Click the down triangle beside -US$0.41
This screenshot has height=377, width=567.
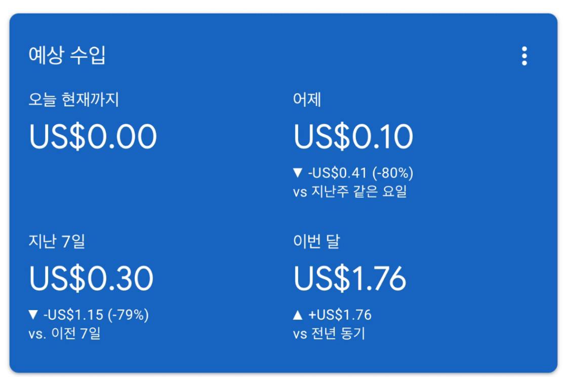point(298,173)
